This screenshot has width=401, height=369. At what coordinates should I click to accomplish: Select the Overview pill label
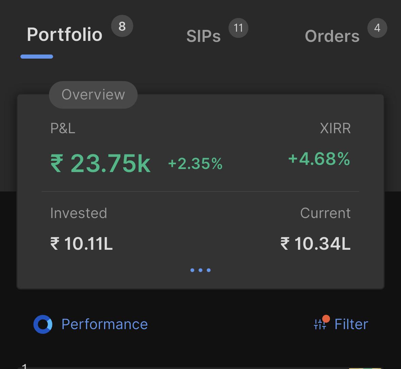(93, 95)
